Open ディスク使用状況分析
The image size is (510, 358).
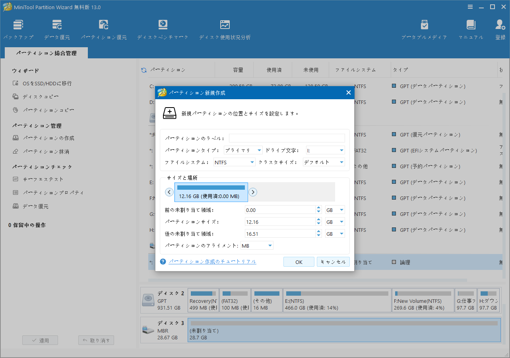point(225,29)
